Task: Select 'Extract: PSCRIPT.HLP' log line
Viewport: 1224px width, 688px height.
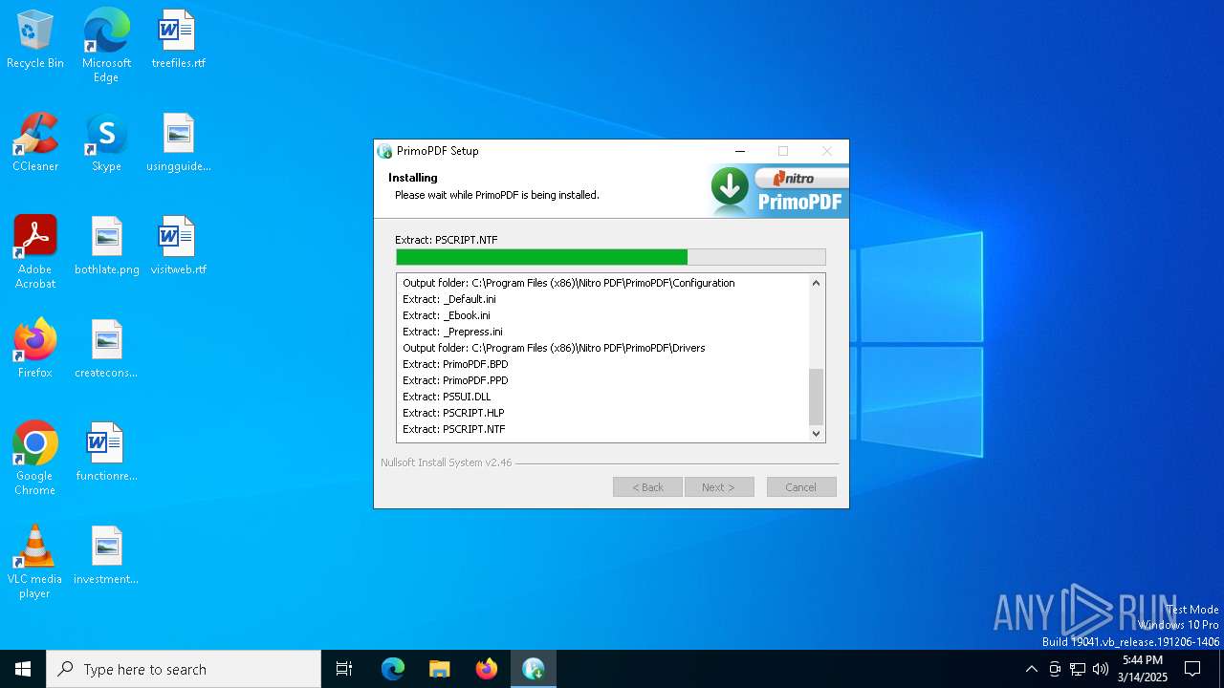Action: coord(453,413)
